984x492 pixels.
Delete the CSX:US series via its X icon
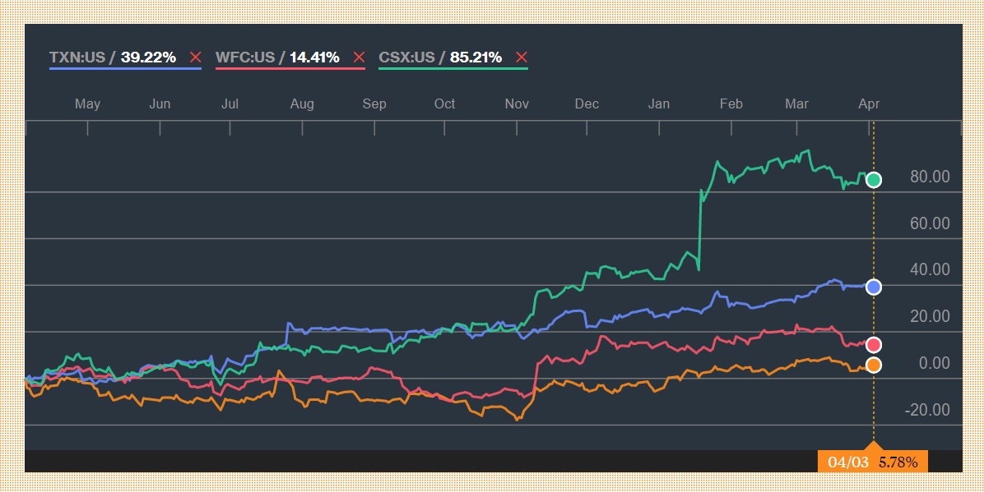click(521, 57)
